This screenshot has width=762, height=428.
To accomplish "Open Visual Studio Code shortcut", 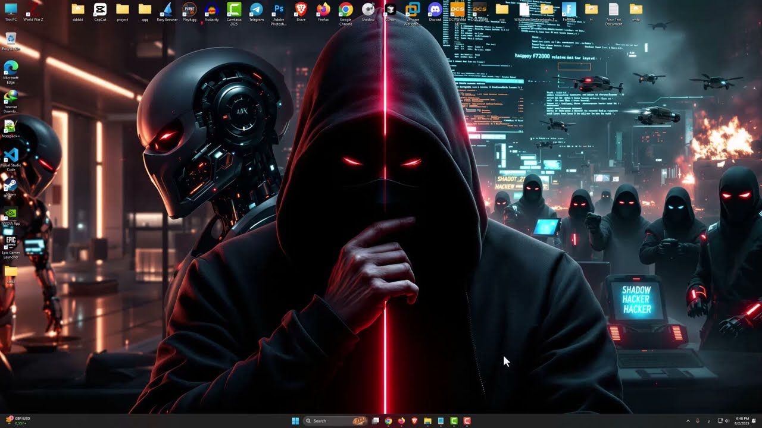I will click(x=11, y=156).
